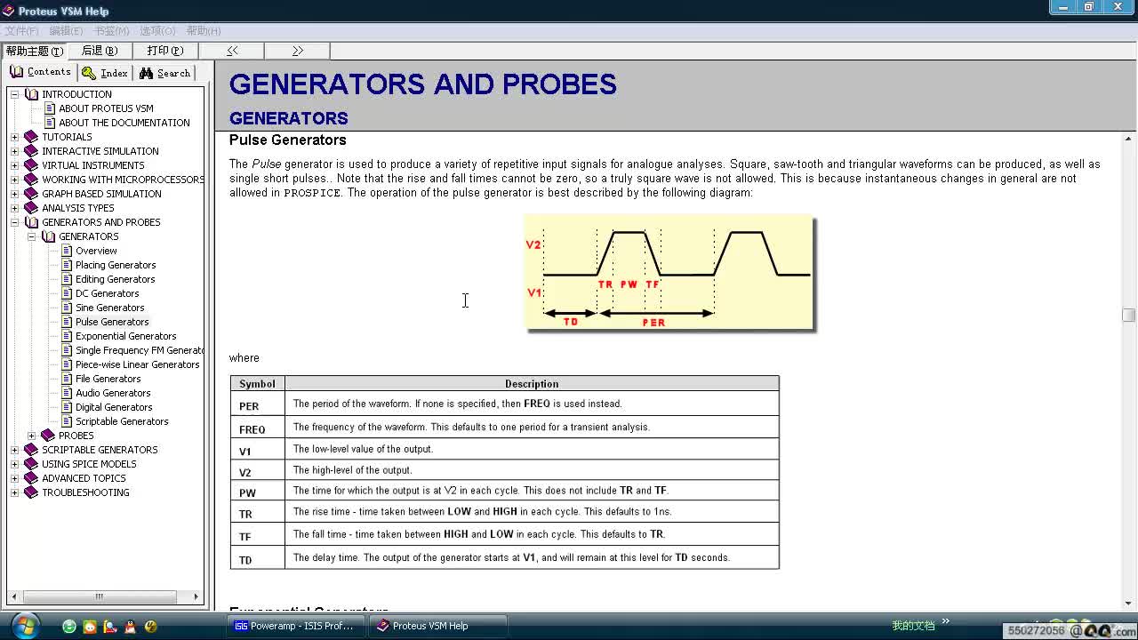Screen dimensions: 1138x640
Task: Expand the WORKING WITH MICROPROCESSORS node
Action: coord(14,180)
